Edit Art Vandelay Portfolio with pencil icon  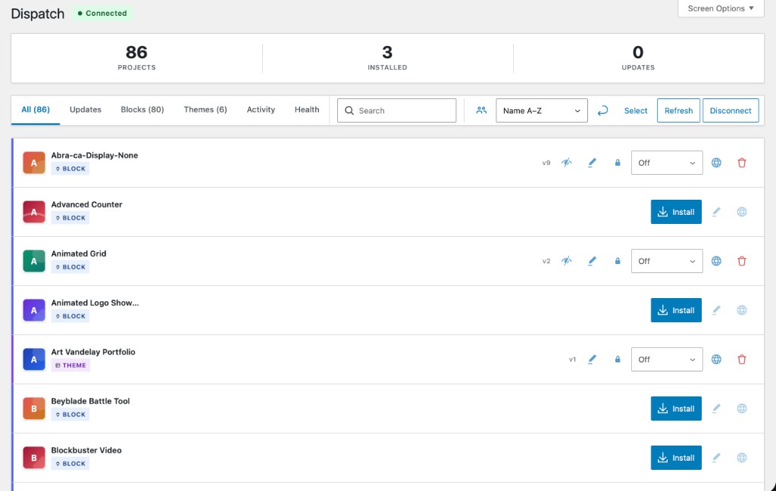click(x=592, y=359)
